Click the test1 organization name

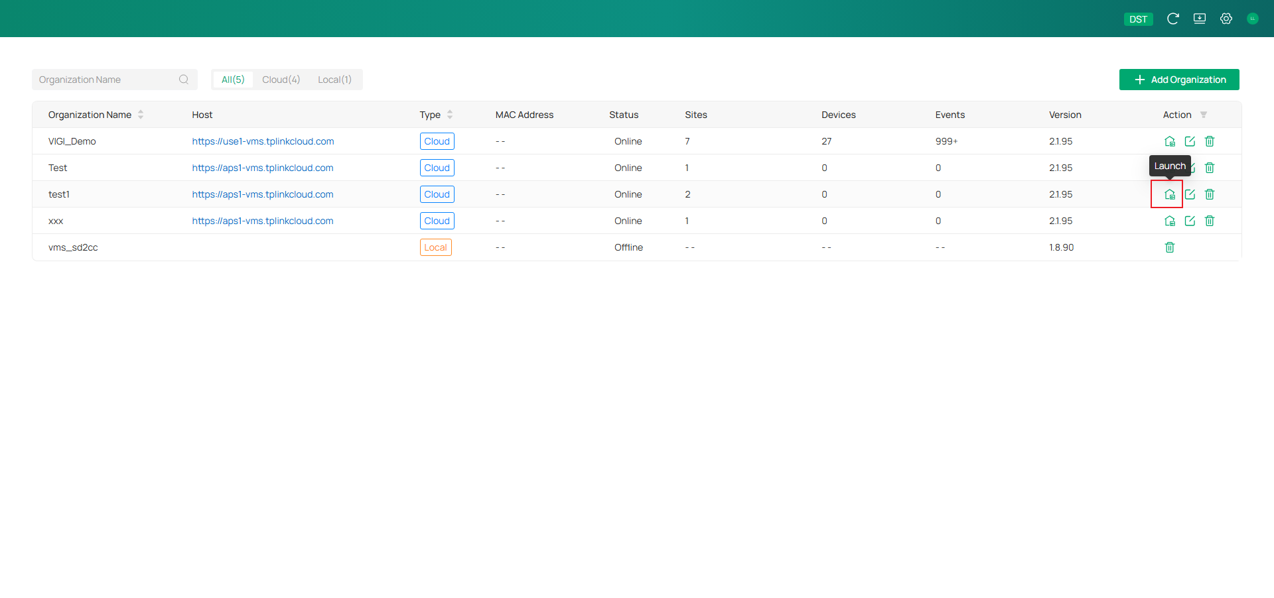coord(59,194)
